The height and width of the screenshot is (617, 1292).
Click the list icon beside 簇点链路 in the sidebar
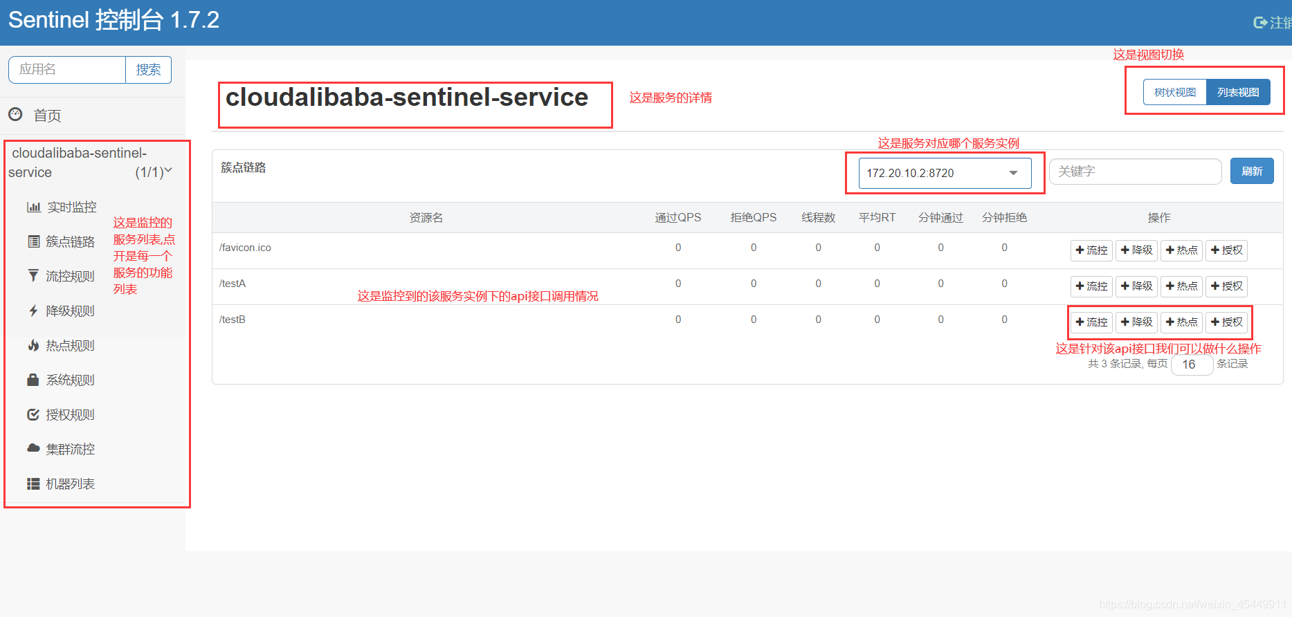pyautogui.click(x=33, y=241)
